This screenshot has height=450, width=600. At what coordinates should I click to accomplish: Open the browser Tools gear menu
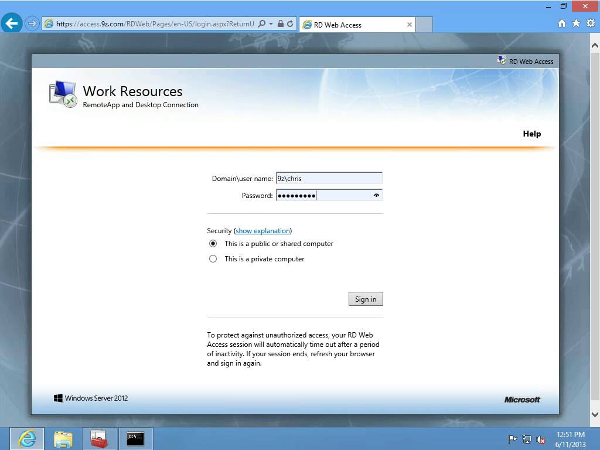point(591,23)
